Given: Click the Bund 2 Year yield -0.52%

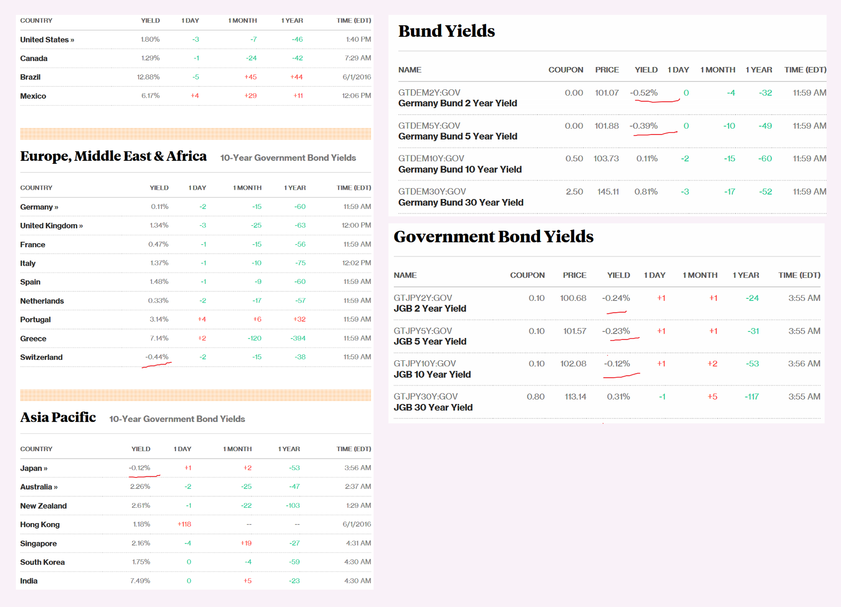Looking at the screenshot, I should 644,93.
